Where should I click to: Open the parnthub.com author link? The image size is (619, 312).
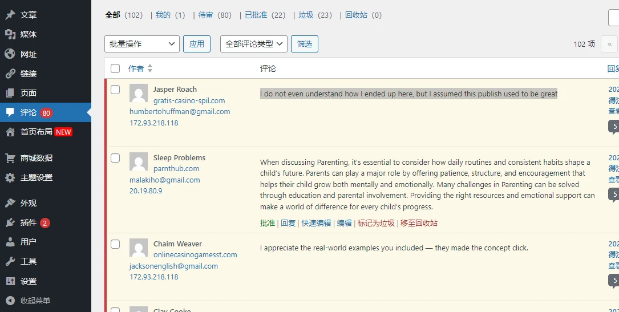coord(176,169)
